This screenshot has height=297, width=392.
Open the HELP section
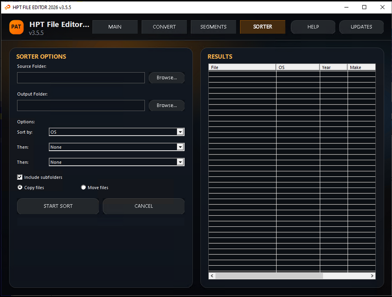tap(313, 27)
